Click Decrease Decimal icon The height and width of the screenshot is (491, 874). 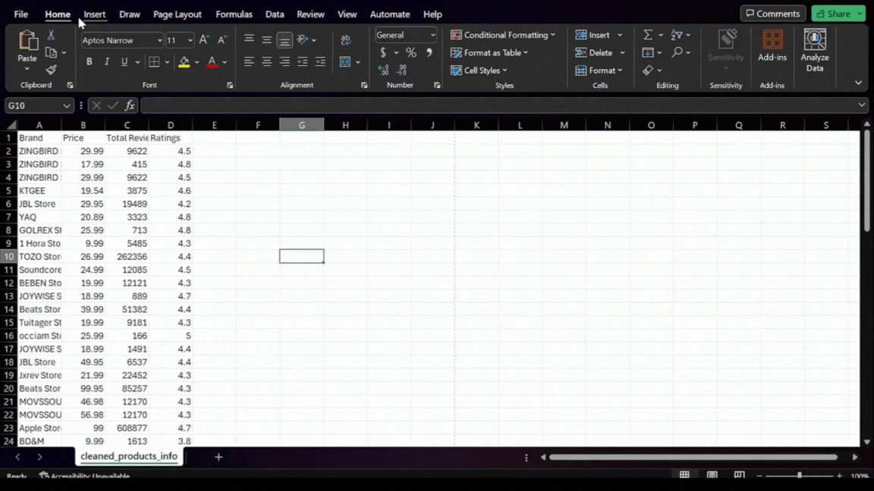tap(401, 70)
